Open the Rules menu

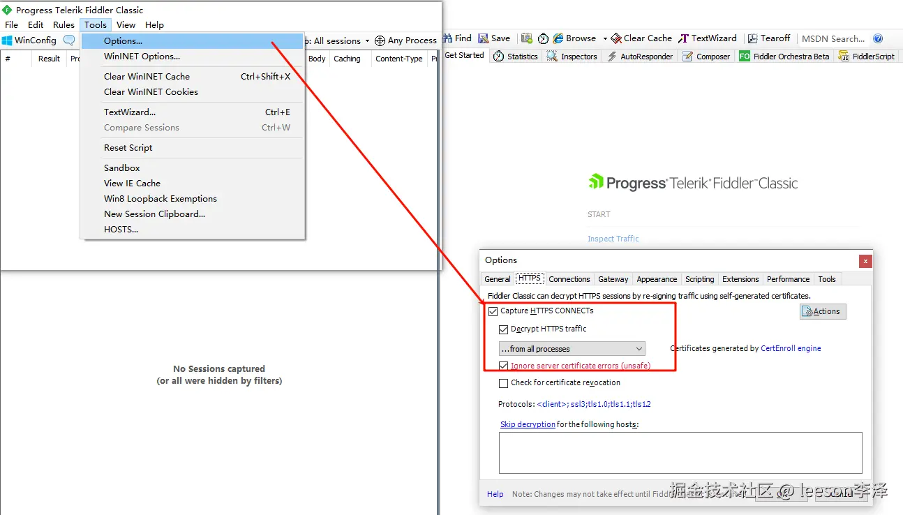(64, 24)
